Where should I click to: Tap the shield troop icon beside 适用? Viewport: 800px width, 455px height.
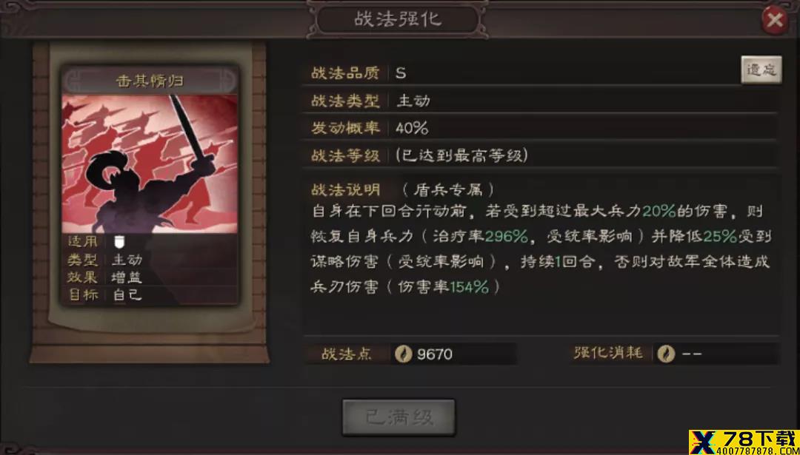point(119,241)
